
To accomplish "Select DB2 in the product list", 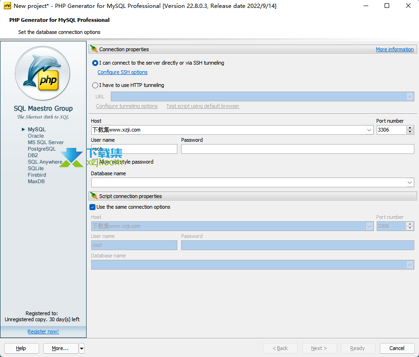I will 33,155.
